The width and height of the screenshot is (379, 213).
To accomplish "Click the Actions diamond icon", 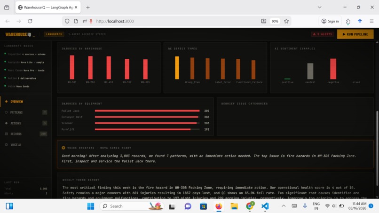I will (x=6, y=123).
